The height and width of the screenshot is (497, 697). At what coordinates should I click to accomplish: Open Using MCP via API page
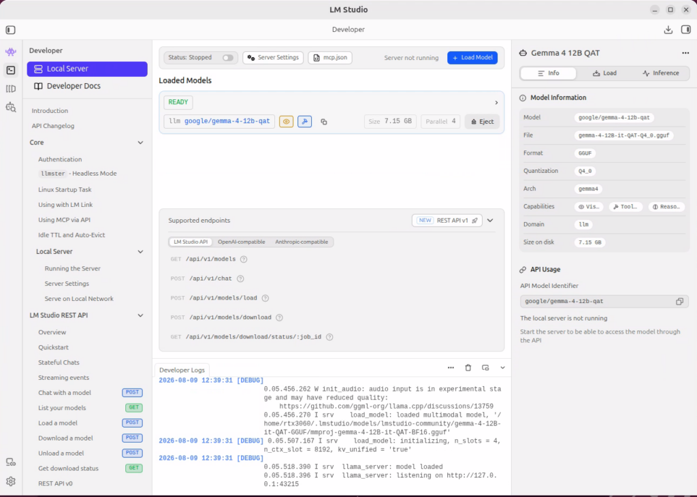64,220
